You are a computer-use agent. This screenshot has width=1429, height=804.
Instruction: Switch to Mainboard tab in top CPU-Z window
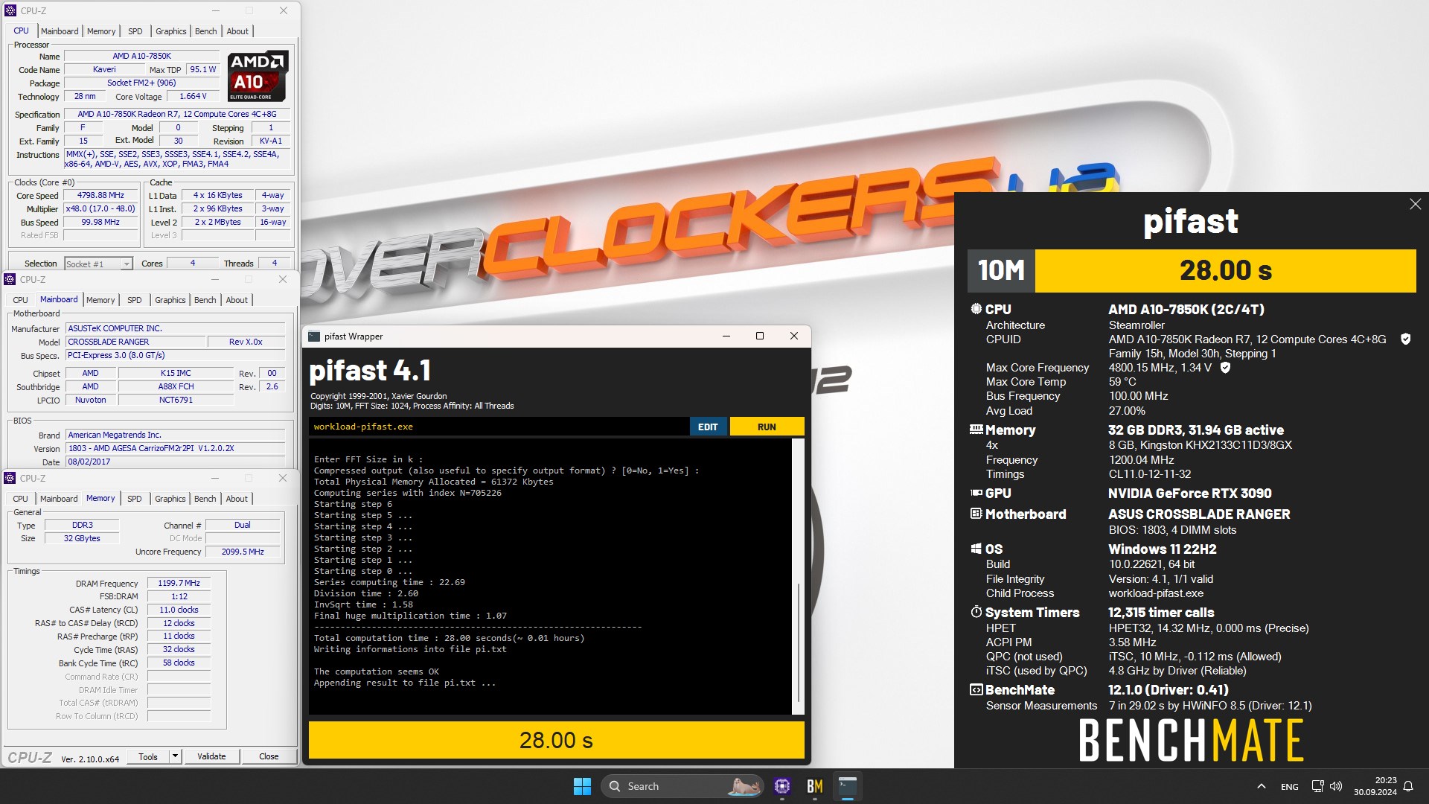pyautogui.click(x=60, y=31)
